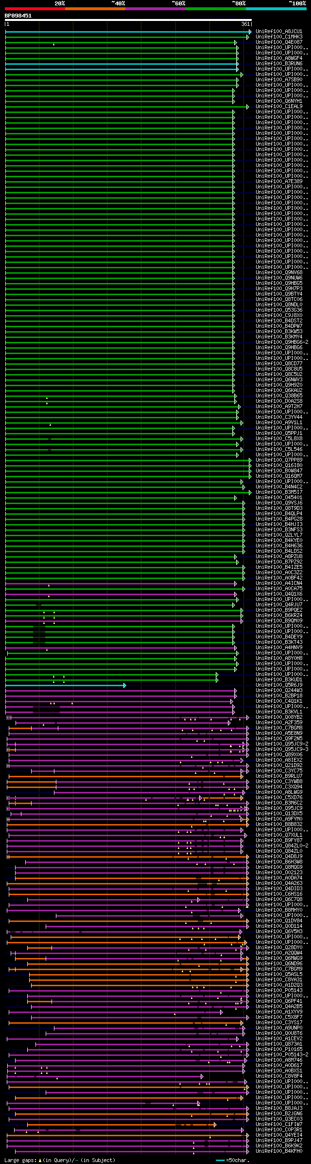Select the UniRef100_Q08YB2 label
The height and width of the screenshot is (1164, 311).
[x=279, y=717]
